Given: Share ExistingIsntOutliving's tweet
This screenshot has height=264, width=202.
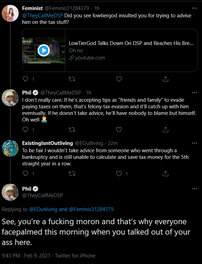Looking at the screenshot, I should point(165,173).
